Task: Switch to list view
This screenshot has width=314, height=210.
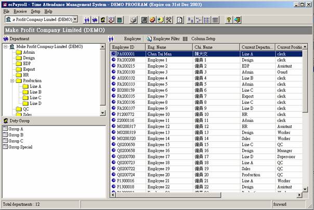Action: click(x=207, y=20)
